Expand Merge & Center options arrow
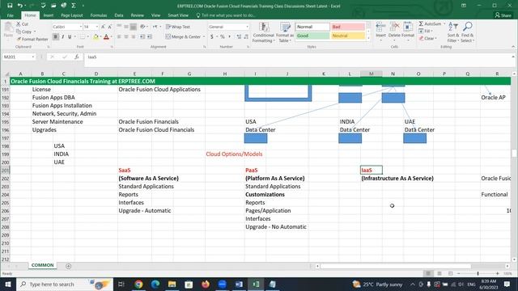The image size is (518, 291). tap(204, 36)
